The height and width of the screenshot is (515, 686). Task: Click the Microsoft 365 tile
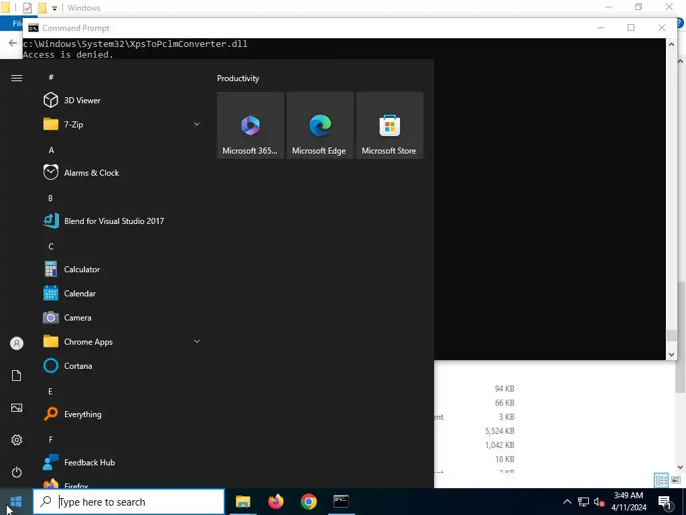pyautogui.click(x=251, y=125)
